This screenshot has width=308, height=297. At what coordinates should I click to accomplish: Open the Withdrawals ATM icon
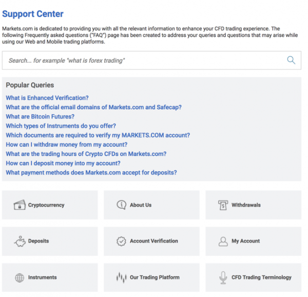click(x=223, y=205)
